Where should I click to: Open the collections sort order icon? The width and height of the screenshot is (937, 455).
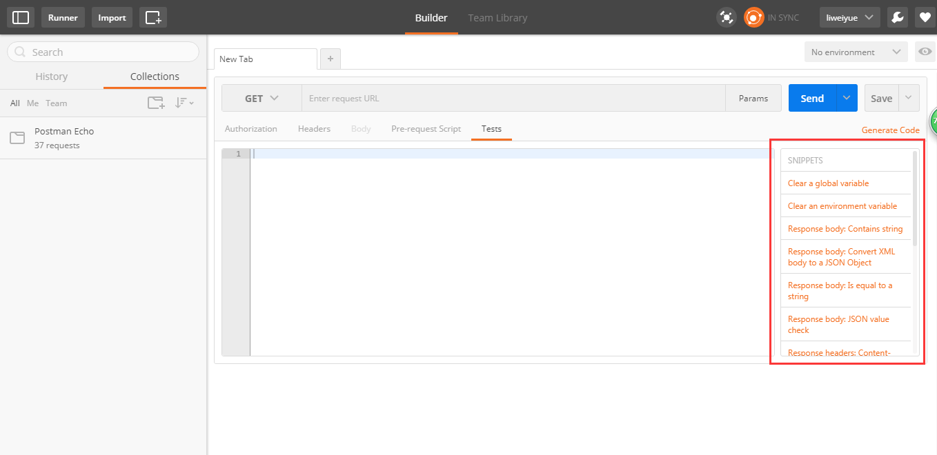coord(184,103)
